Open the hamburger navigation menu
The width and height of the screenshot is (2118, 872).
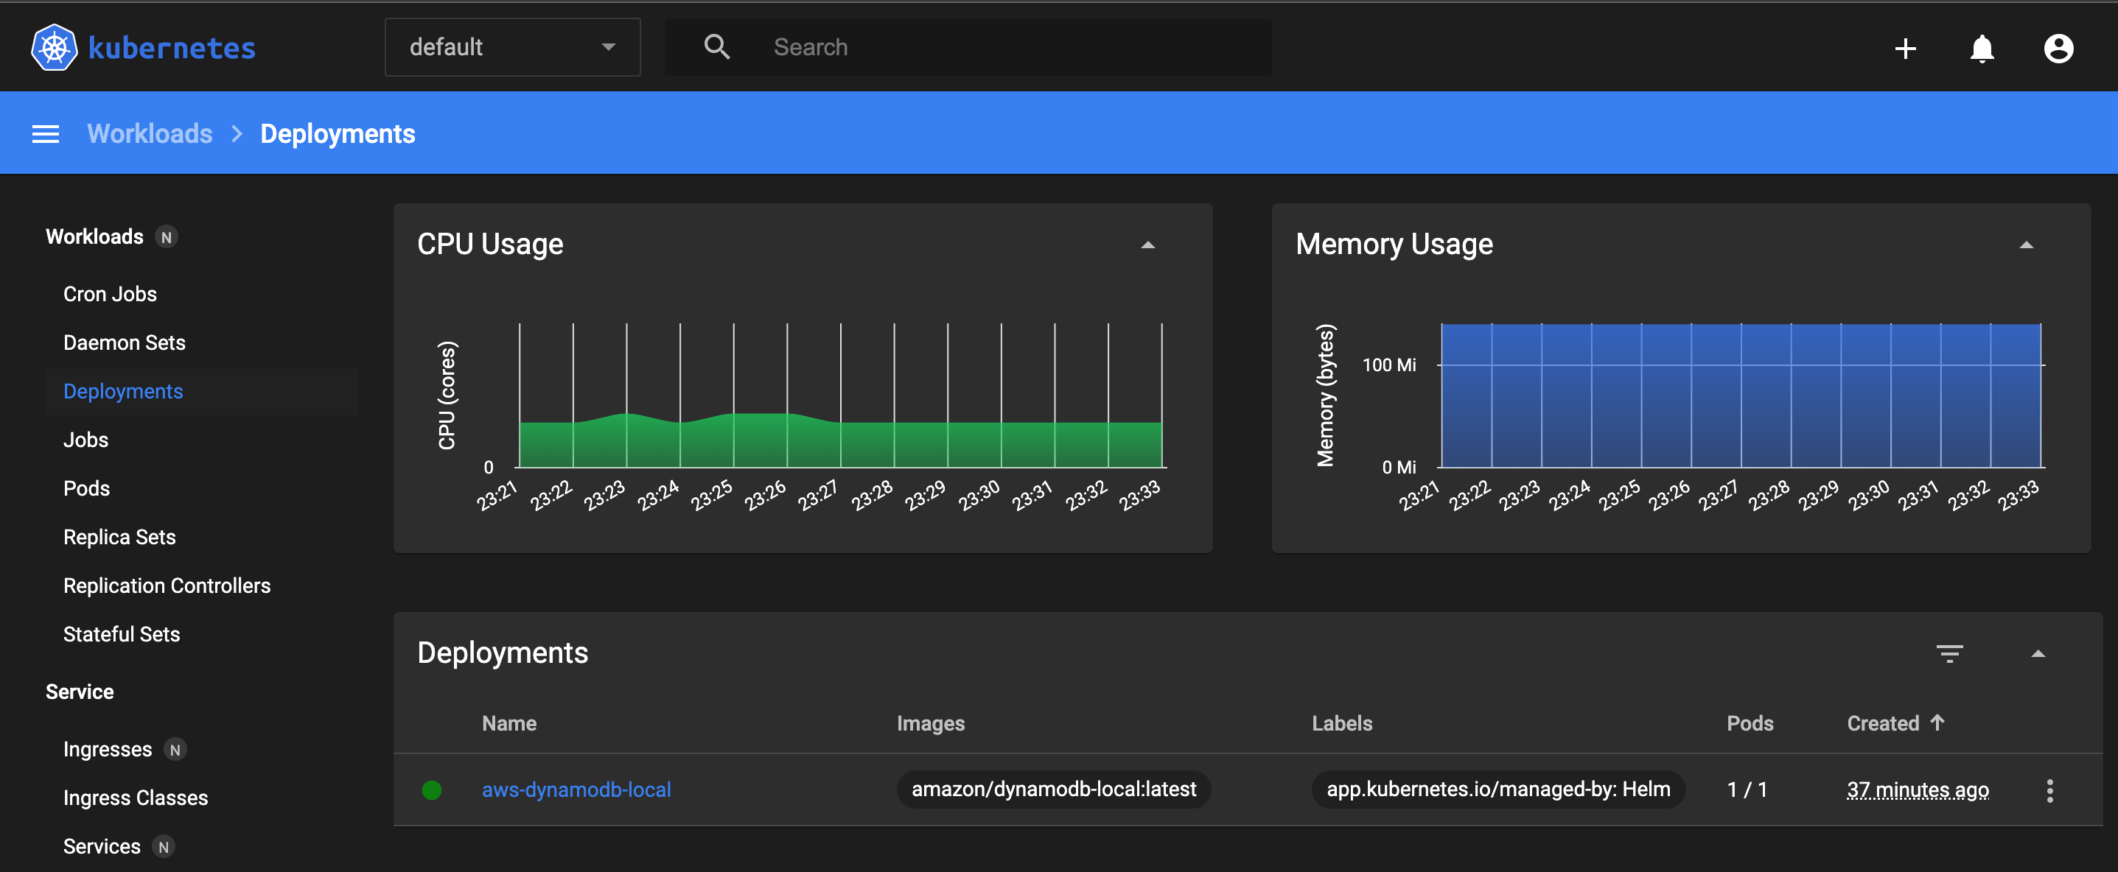coord(45,134)
